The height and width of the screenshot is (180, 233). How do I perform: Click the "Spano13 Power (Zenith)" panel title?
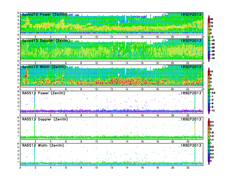45,14
